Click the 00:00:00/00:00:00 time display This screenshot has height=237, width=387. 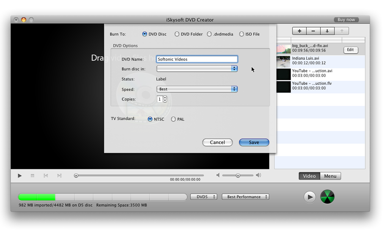185,179
